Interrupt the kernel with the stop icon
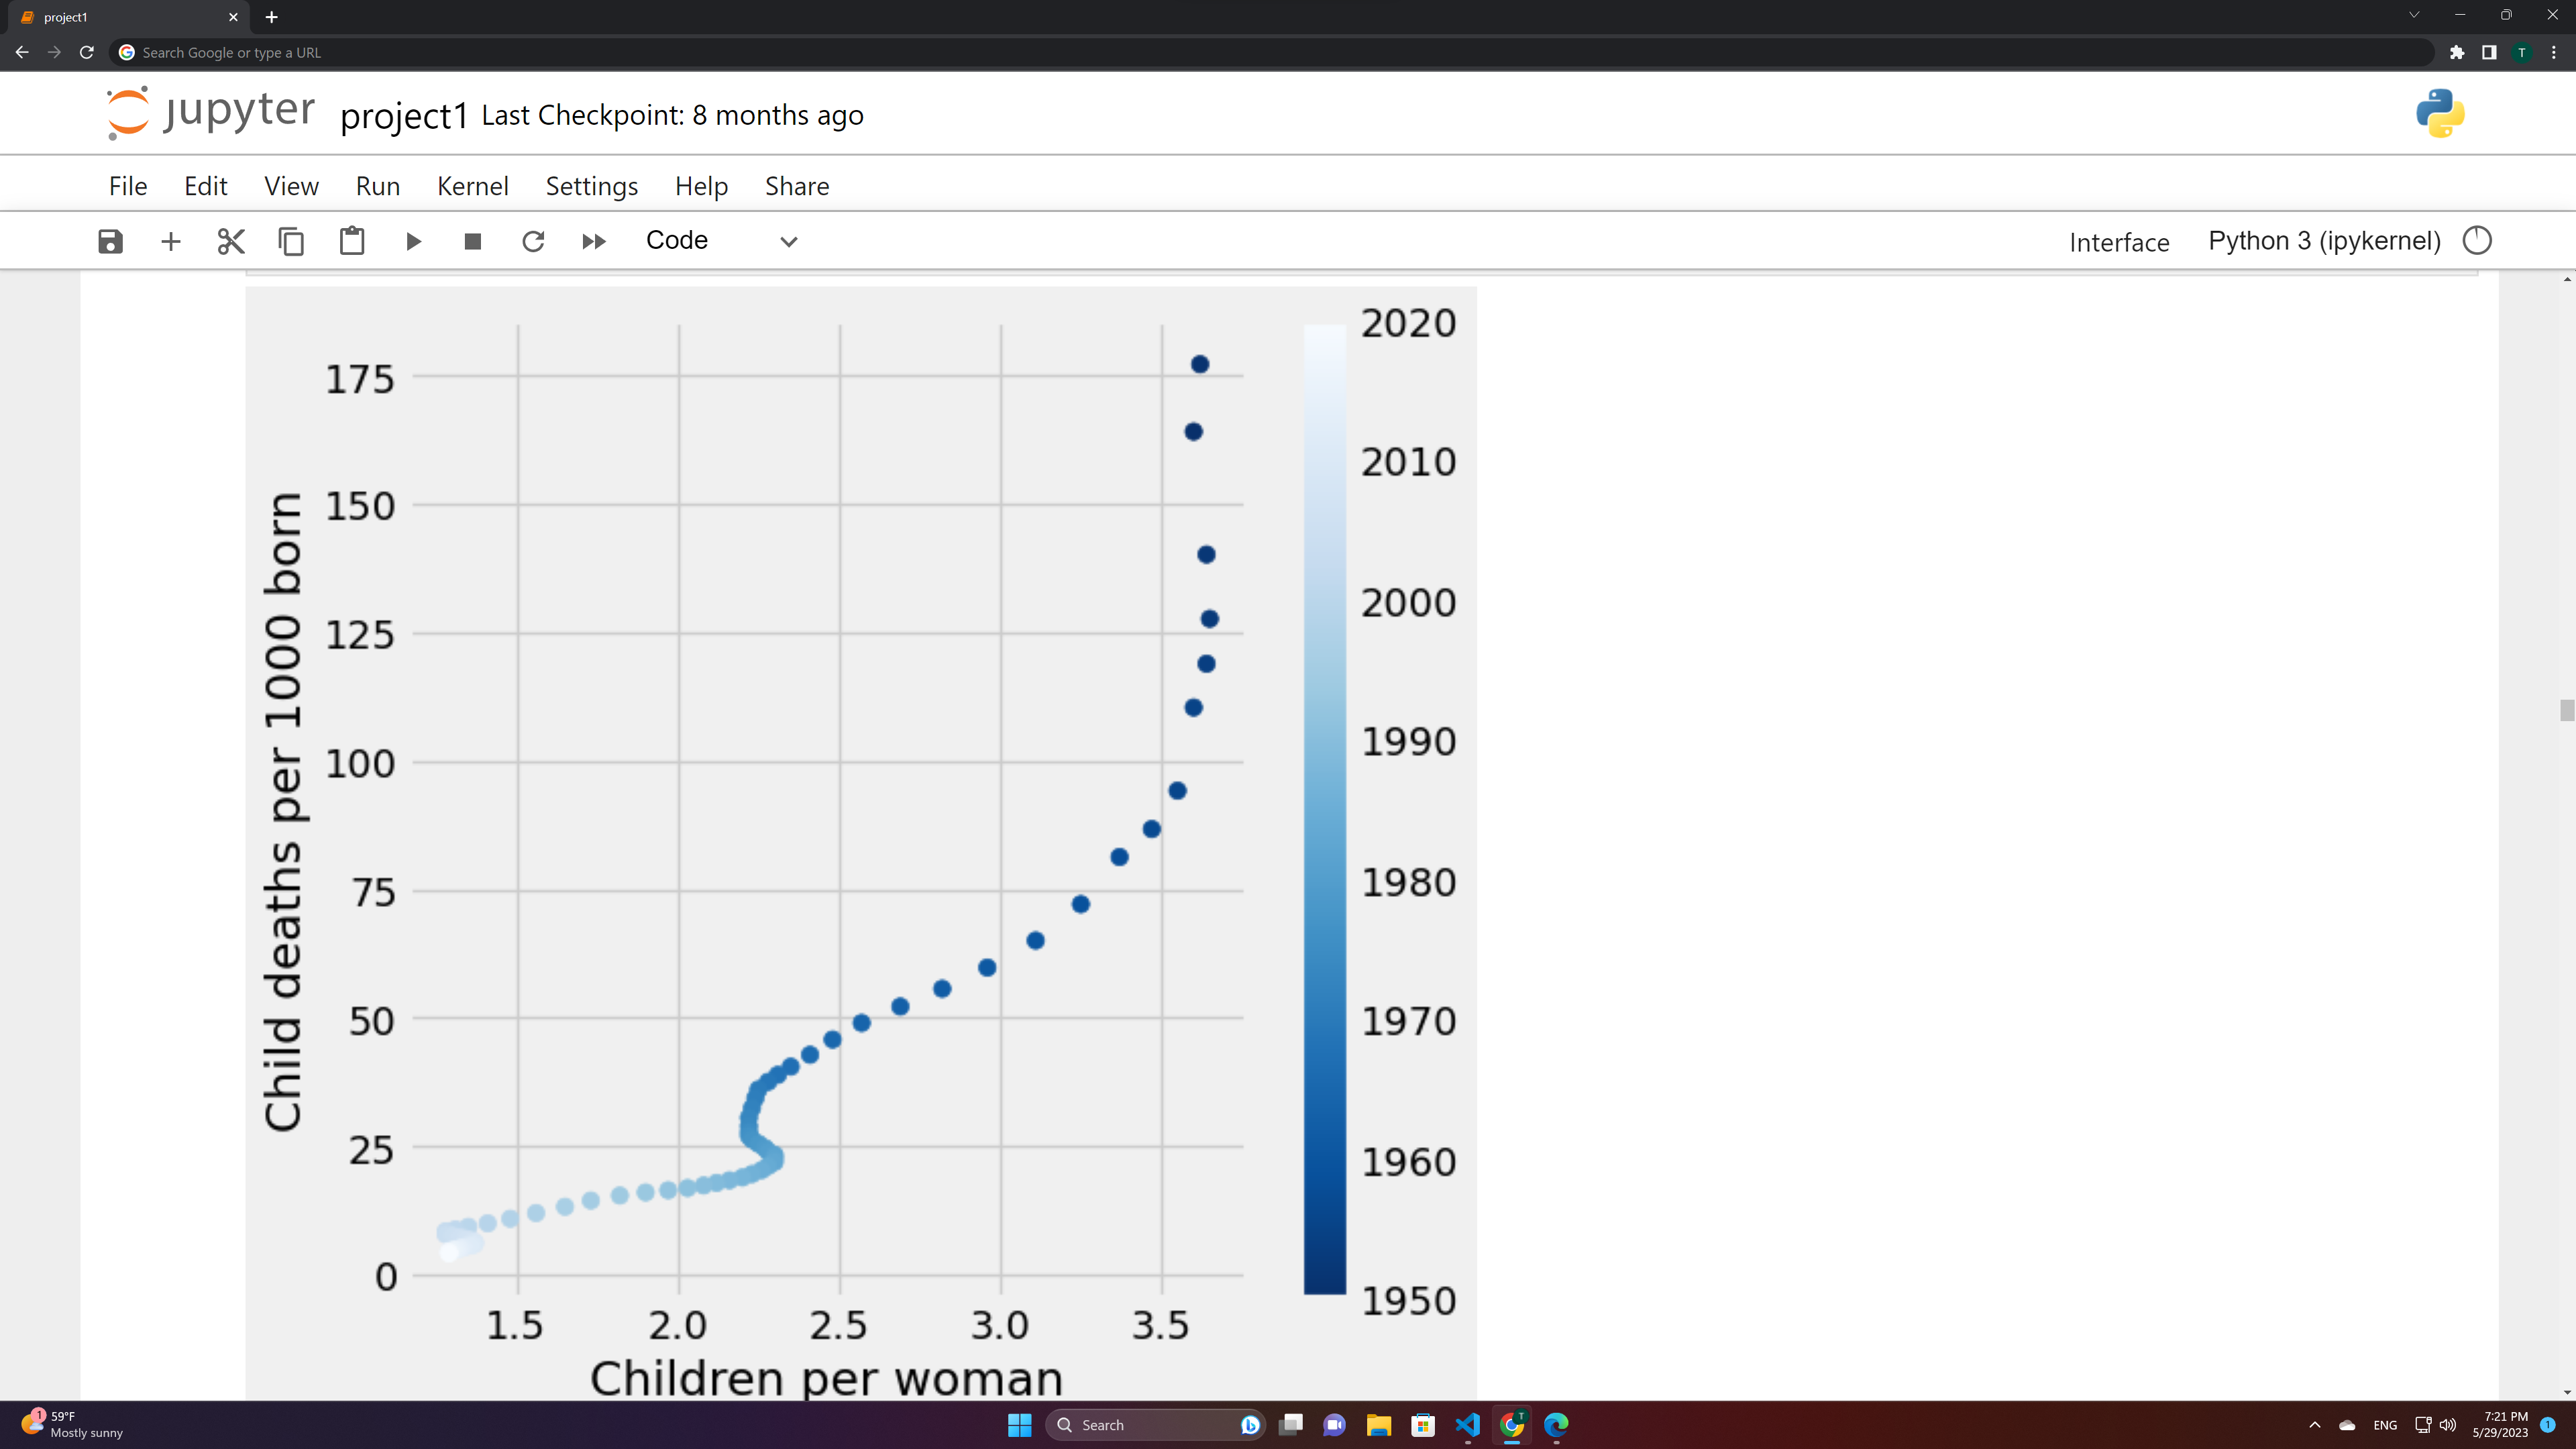The width and height of the screenshot is (2576, 1449). [473, 241]
